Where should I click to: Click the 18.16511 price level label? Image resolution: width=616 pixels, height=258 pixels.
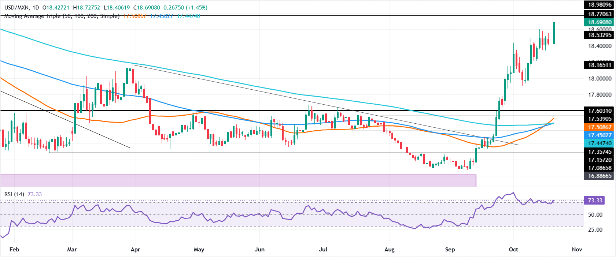click(x=600, y=65)
